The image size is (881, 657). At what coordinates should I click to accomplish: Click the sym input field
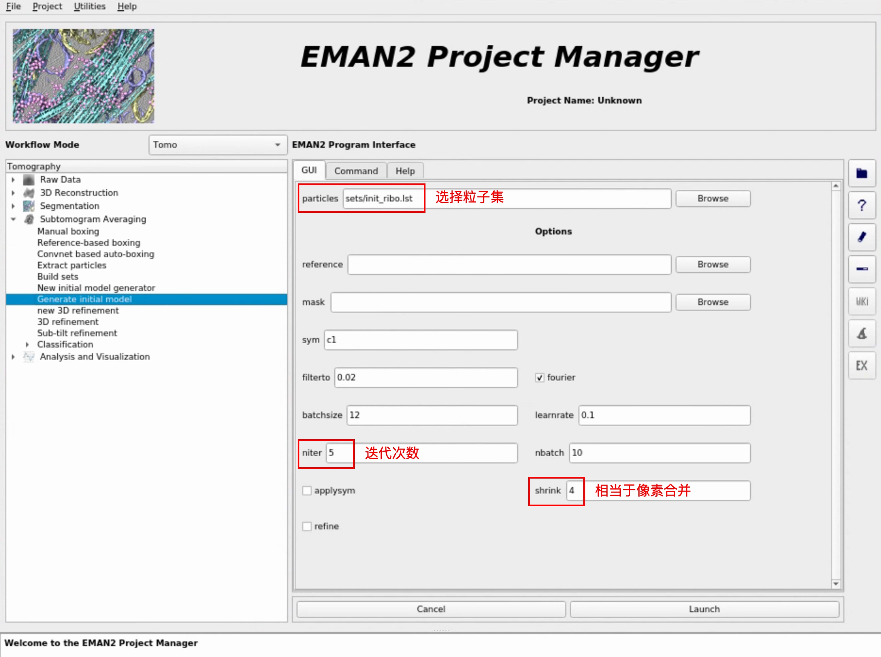(x=421, y=340)
